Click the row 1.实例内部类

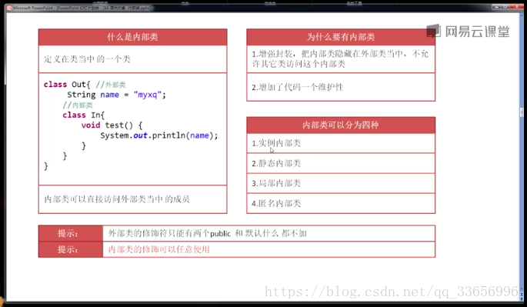(341, 143)
